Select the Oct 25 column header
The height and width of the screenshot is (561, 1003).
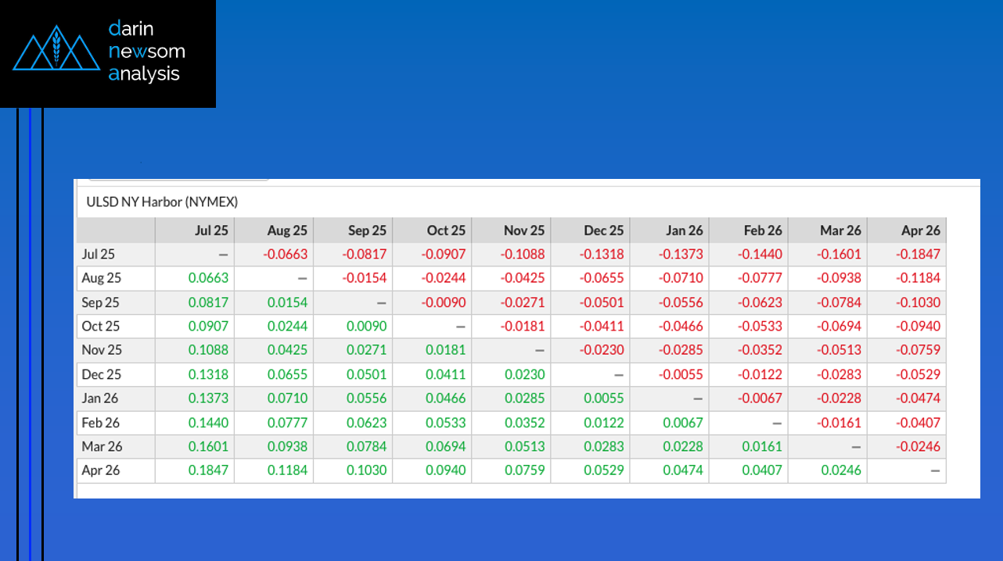[447, 230]
